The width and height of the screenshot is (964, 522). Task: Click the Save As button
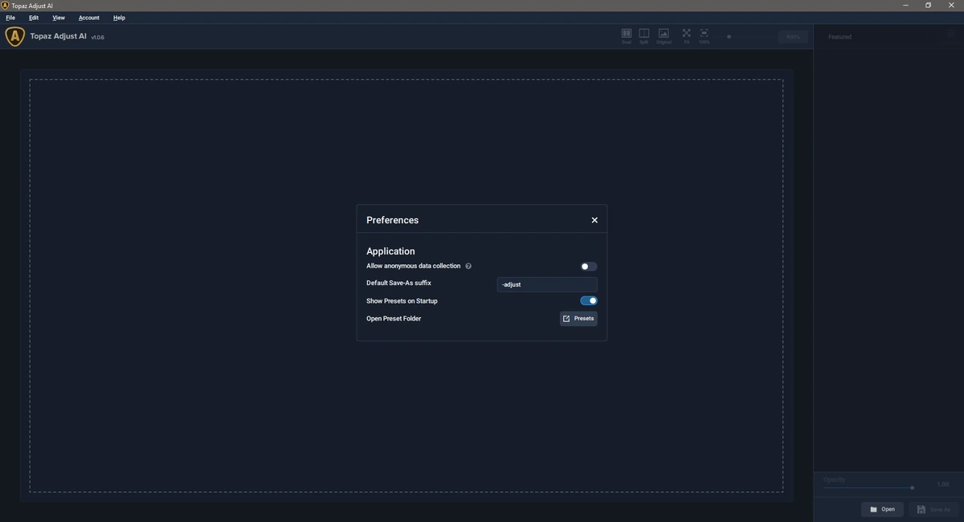933,509
